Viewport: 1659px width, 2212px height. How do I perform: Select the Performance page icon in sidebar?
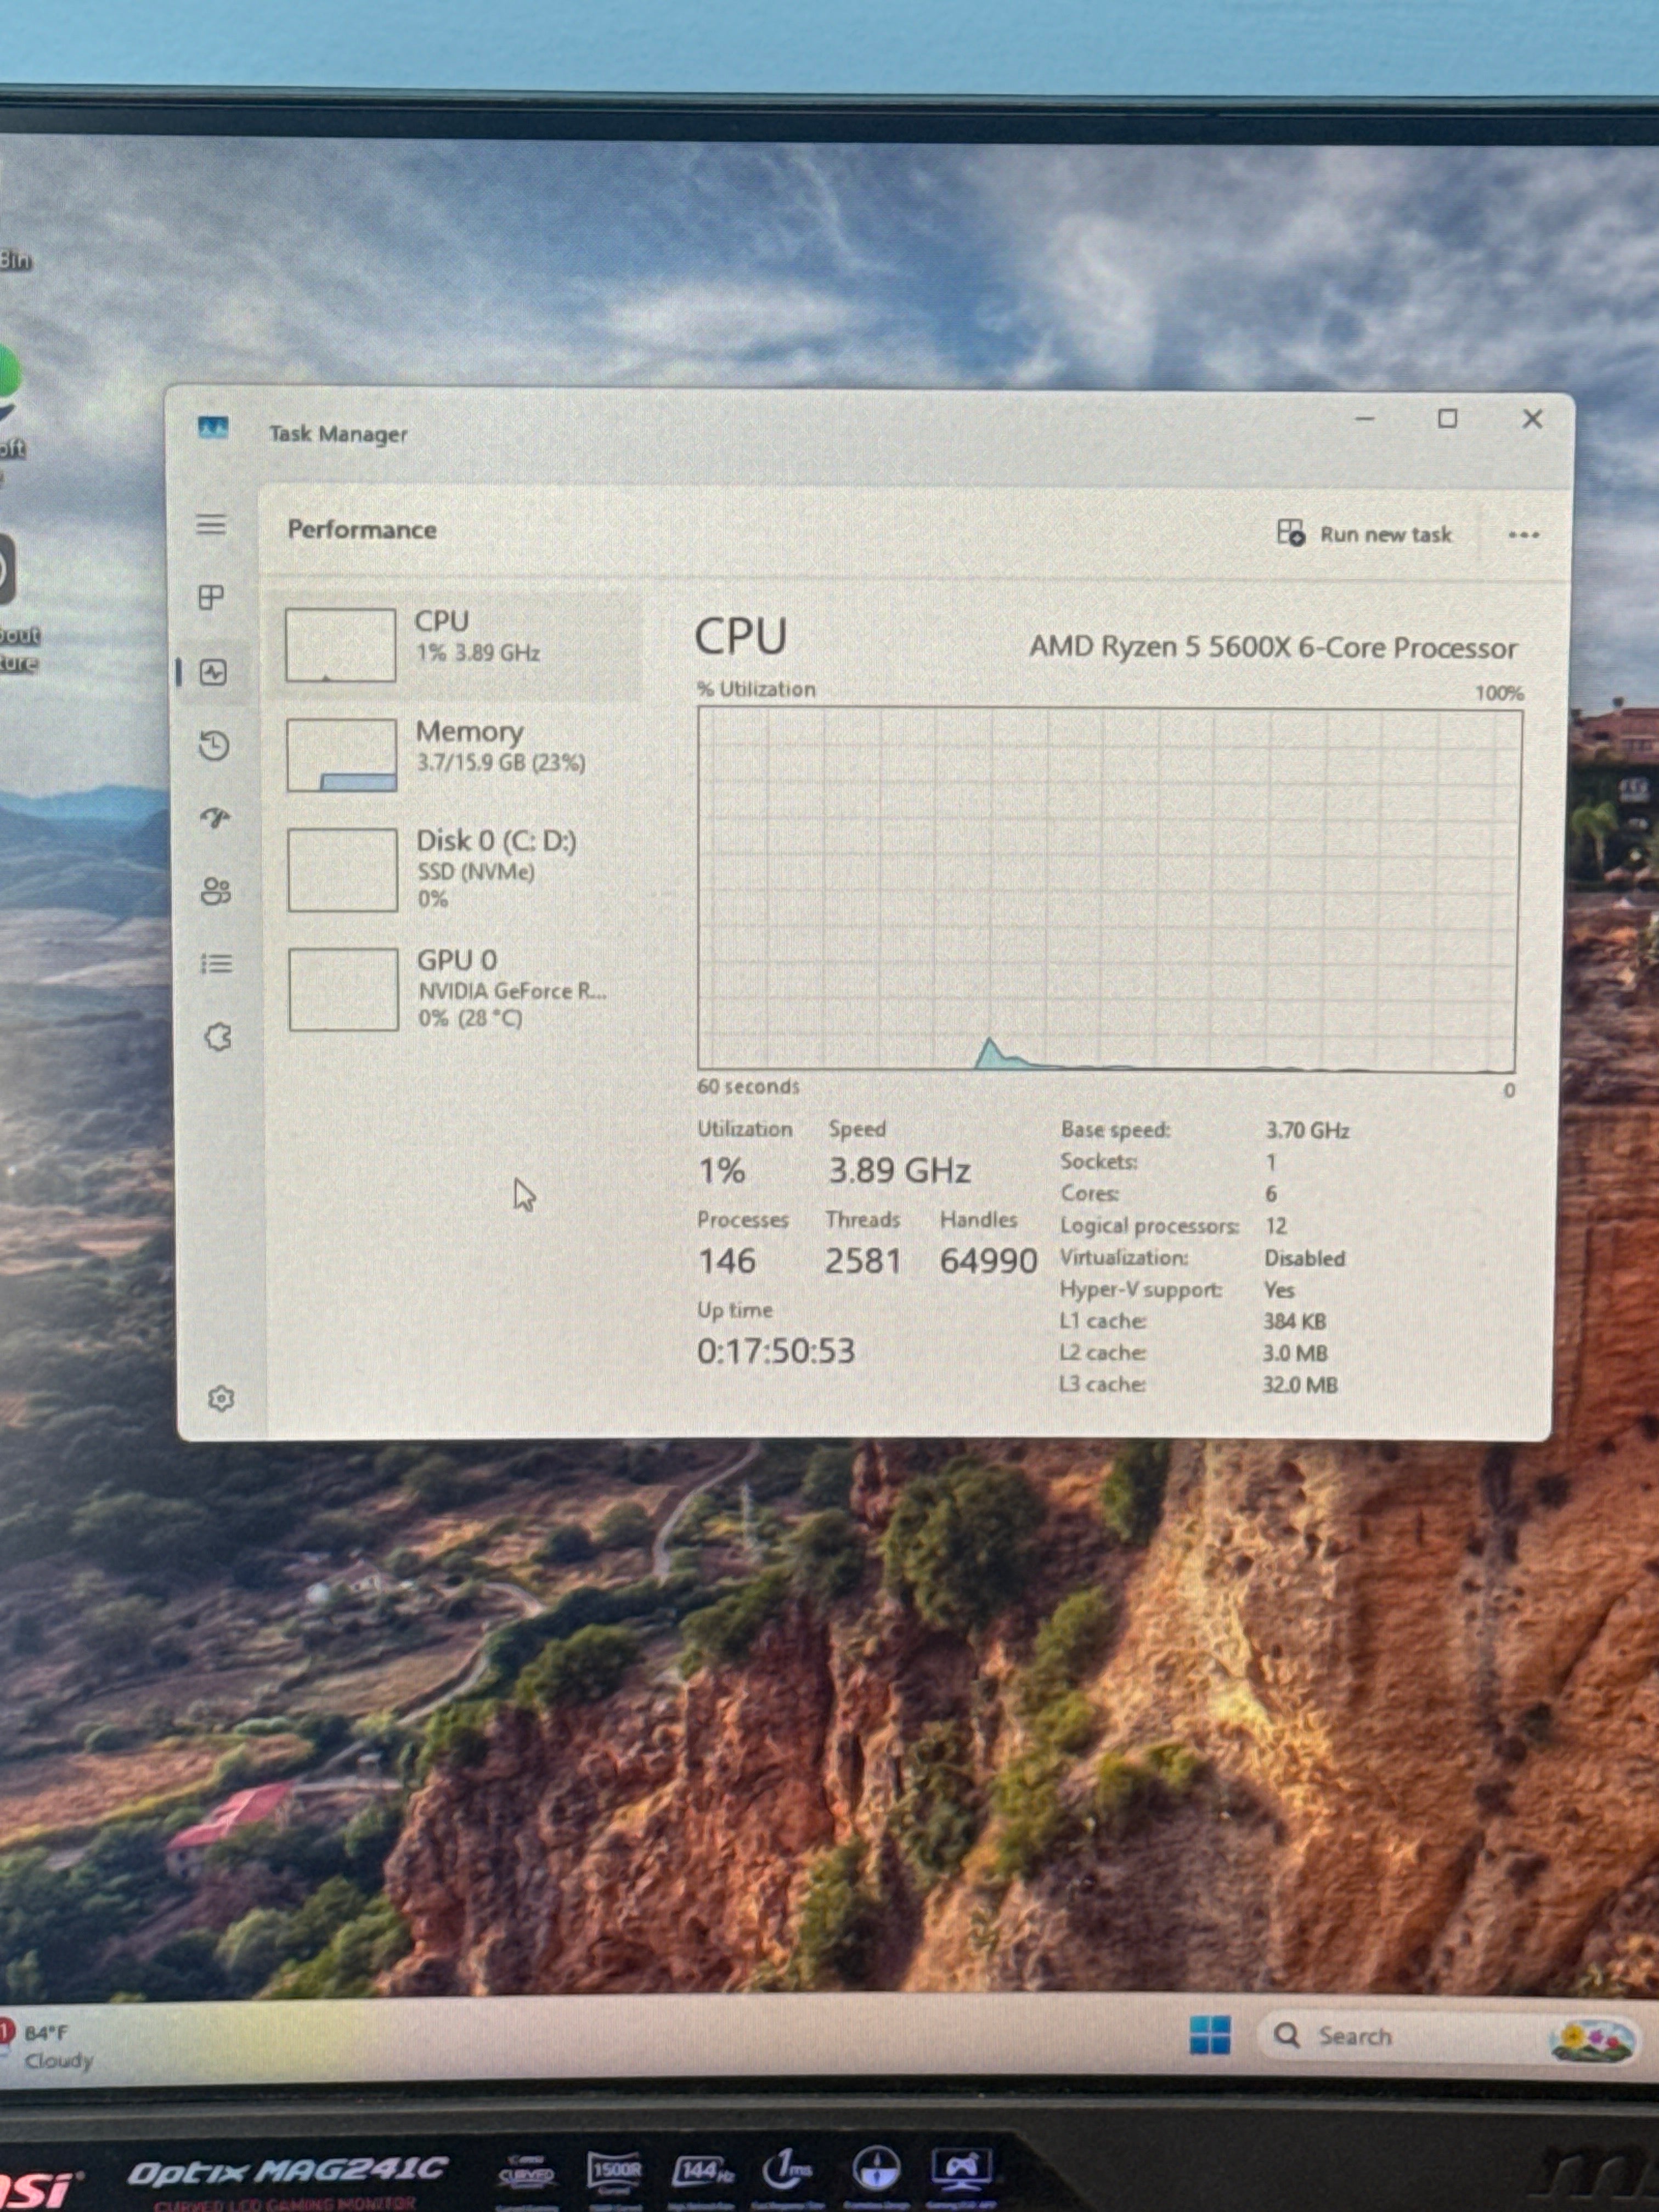213,672
